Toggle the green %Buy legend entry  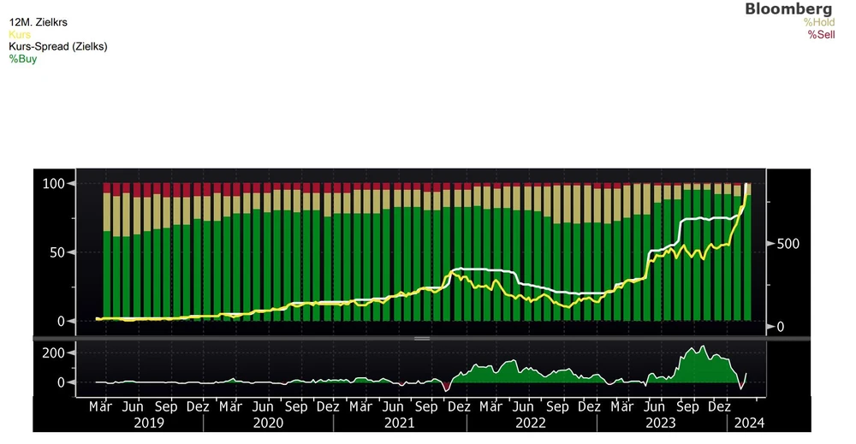23,59
